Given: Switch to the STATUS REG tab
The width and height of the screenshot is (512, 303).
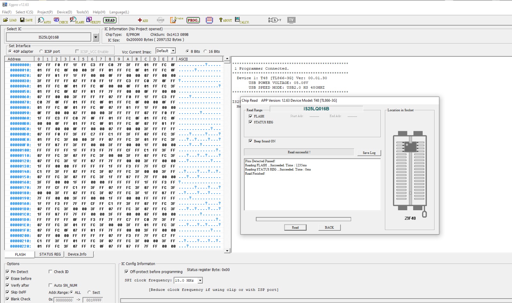Looking at the screenshot, I should (50, 254).
